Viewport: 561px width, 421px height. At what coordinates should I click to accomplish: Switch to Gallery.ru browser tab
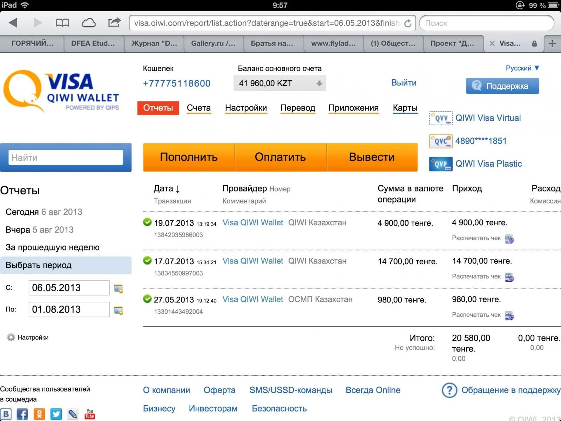pos(213,44)
